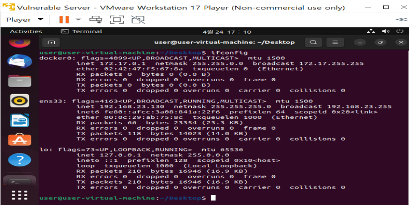Image resolution: width=409 pixels, height=205 pixels.
Task: Click loopback address 127.0.0.1
Action: point(120,155)
